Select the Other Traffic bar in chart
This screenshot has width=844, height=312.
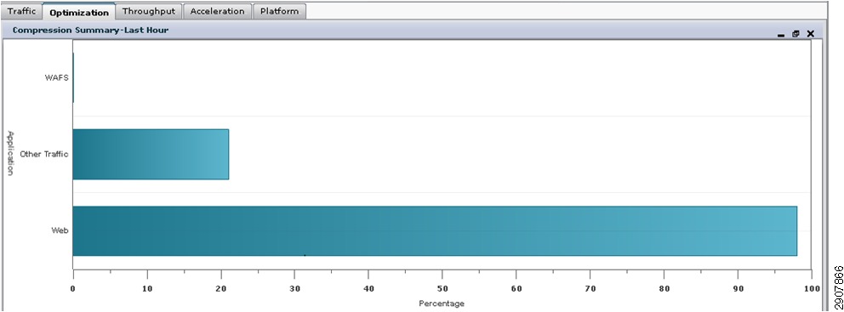click(151, 154)
